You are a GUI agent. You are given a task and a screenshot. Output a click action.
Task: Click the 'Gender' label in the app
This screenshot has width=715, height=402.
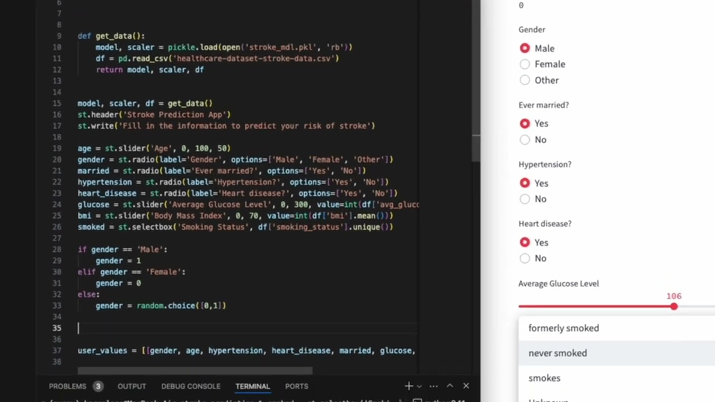532,30
